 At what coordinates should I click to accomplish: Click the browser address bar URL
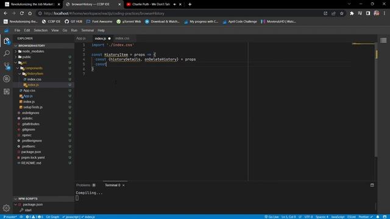pyautogui.click(x=104, y=13)
